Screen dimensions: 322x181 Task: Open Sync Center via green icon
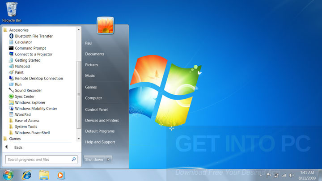pos(11,96)
